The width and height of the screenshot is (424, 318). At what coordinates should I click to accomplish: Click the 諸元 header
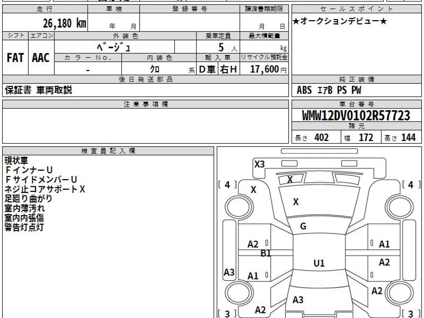point(357,126)
